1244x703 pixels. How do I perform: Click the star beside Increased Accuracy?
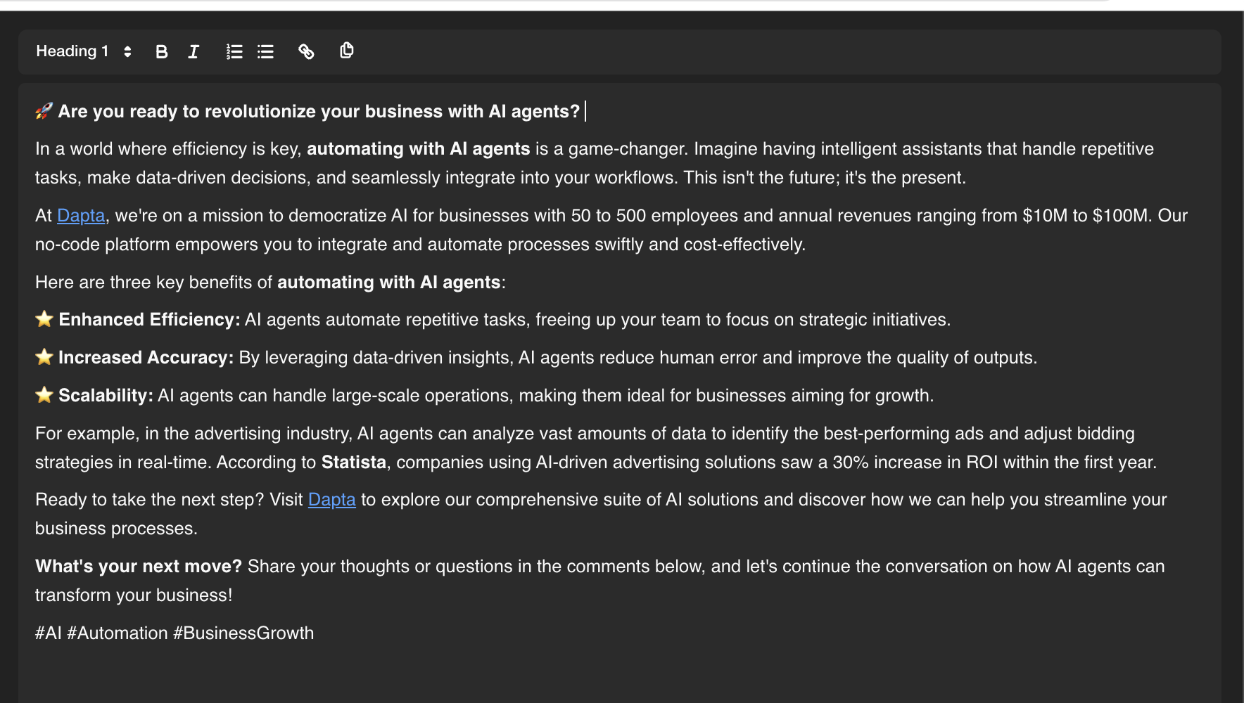point(44,357)
